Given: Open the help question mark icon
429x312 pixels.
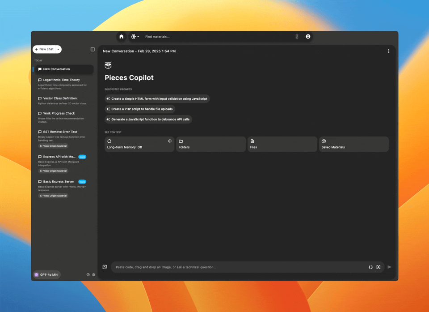Looking at the screenshot, I should (x=88, y=275).
